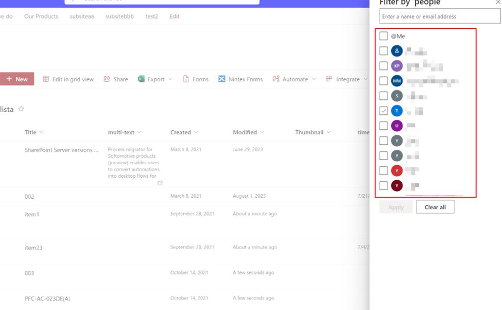Open the Automate dropdown arrow
This screenshot has width=502, height=310.
[314, 79]
